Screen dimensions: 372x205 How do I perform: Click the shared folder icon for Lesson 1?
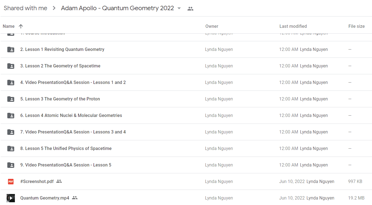click(11, 50)
